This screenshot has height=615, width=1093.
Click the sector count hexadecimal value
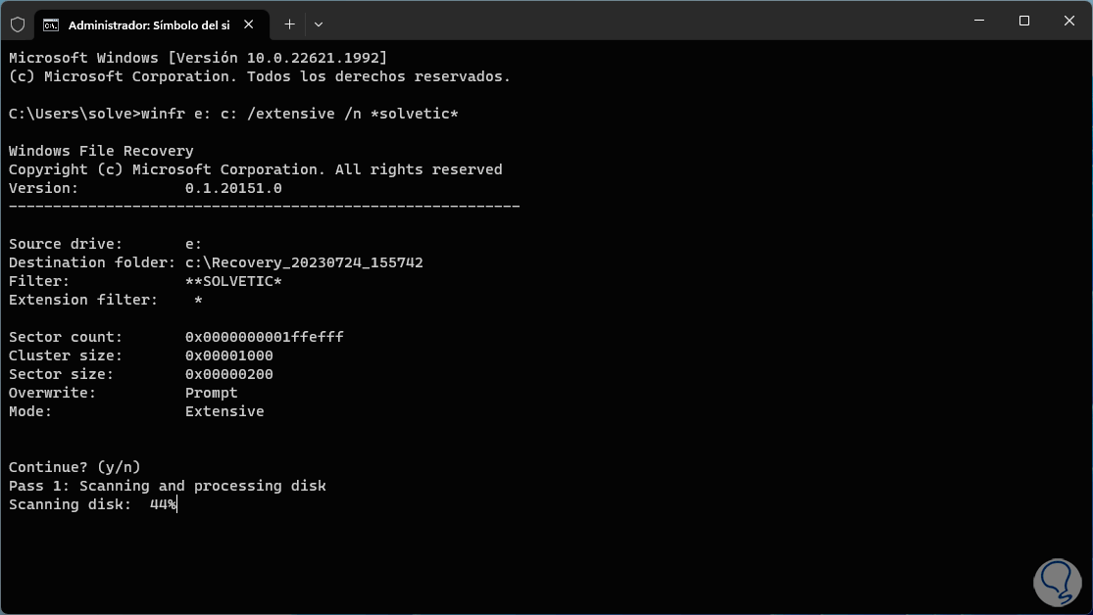(x=264, y=337)
